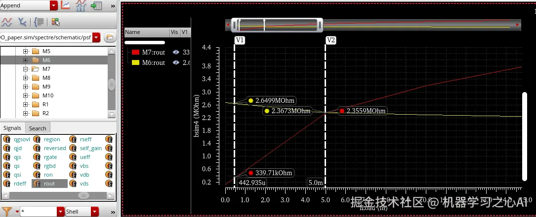The height and width of the screenshot is (217, 536).
Task: Collapse the M7 tree folder
Action: pyautogui.click(x=25, y=69)
